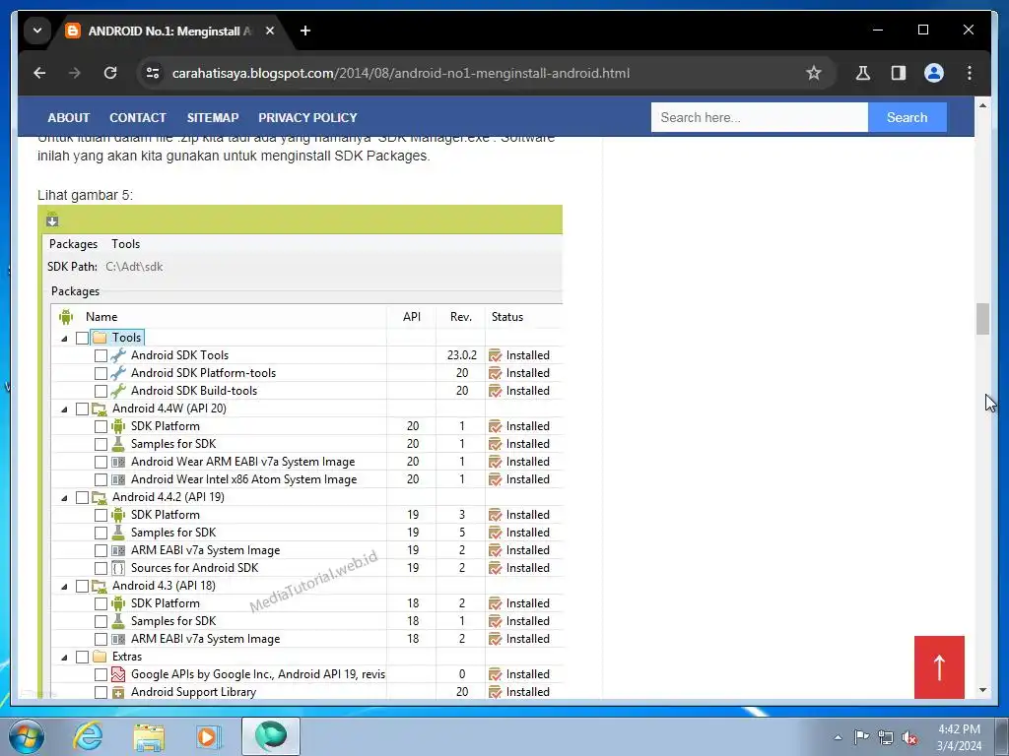The width and height of the screenshot is (1009, 756).
Task: Open the browser side panel
Action: (x=899, y=73)
